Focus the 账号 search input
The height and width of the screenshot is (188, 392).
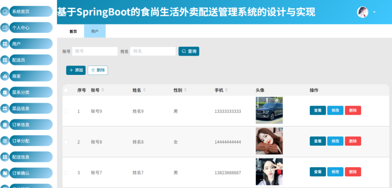(95, 51)
